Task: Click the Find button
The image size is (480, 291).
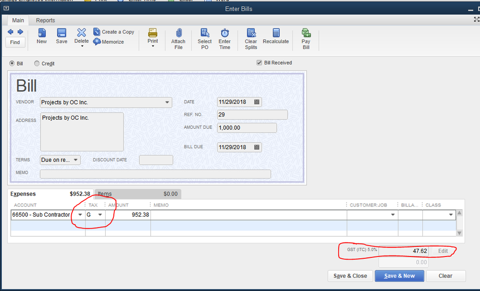Action: [x=15, y=42]
